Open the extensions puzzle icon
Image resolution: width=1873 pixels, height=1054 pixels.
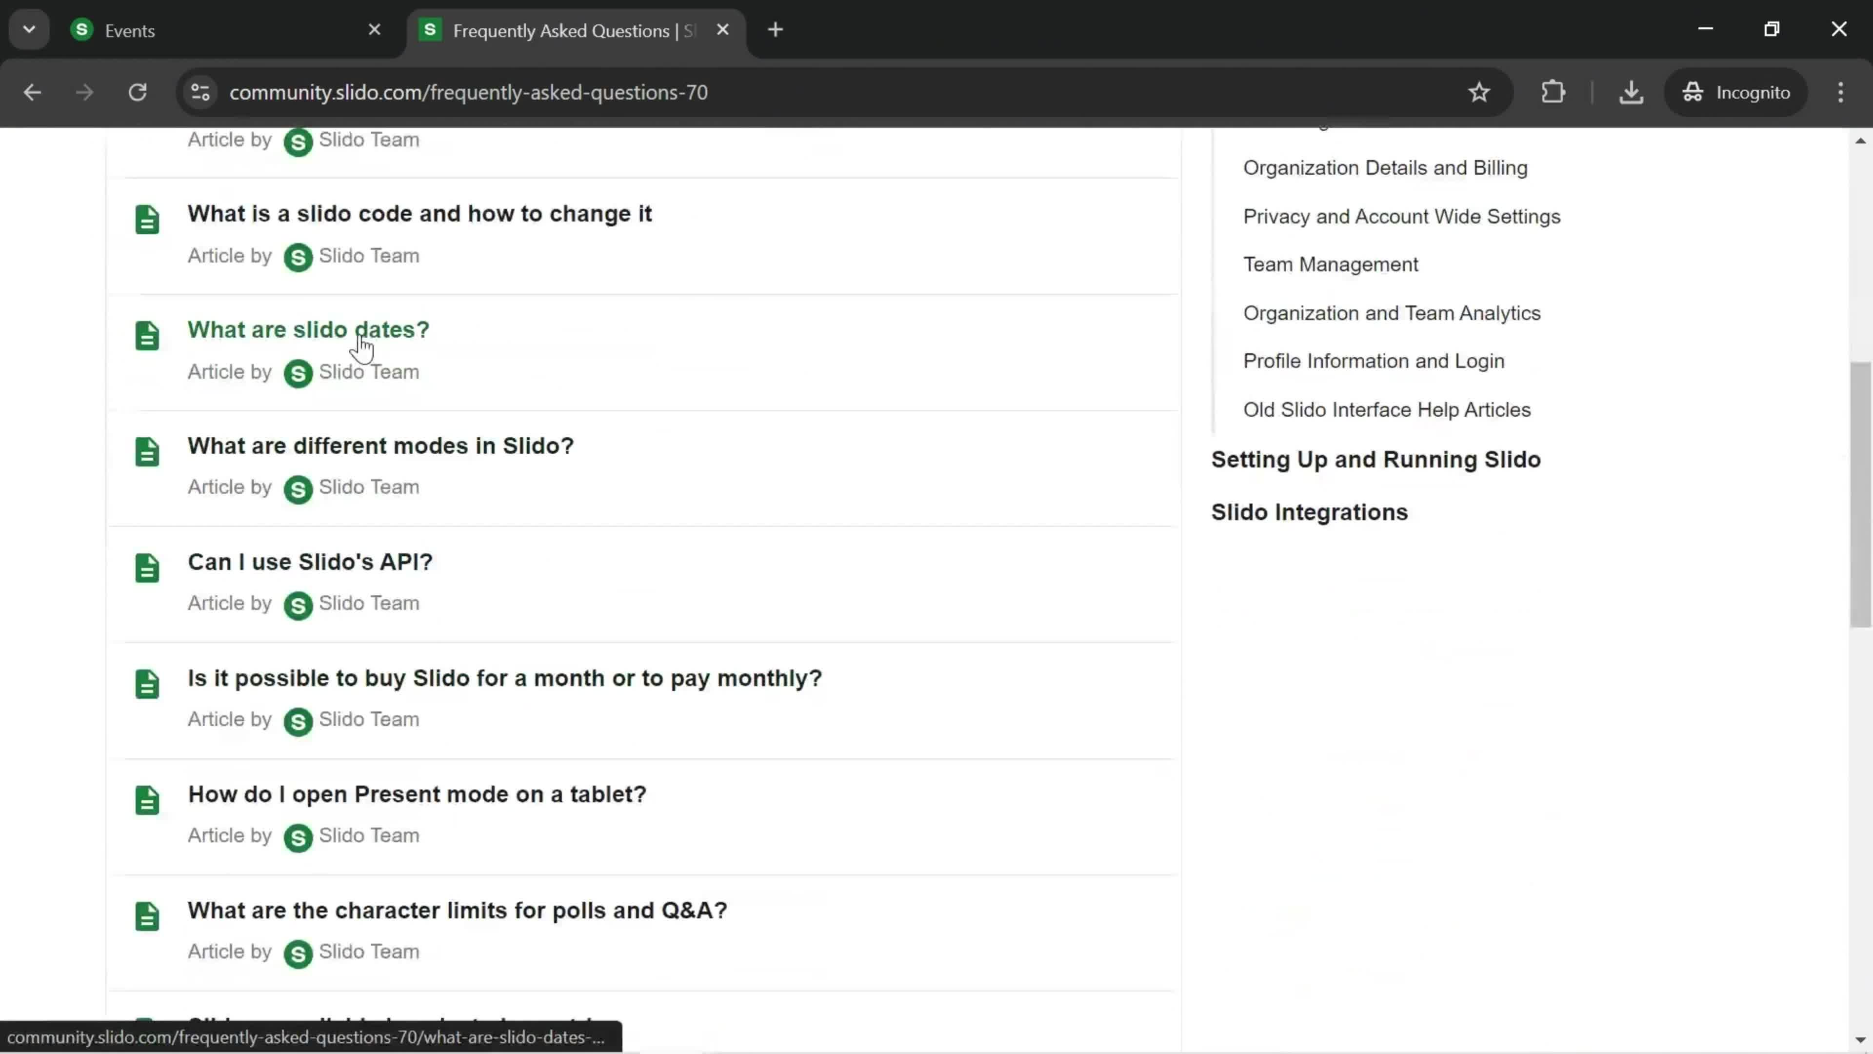click(1553, 92)
